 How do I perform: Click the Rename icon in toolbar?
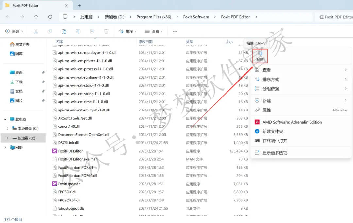(x=78, y=31)
